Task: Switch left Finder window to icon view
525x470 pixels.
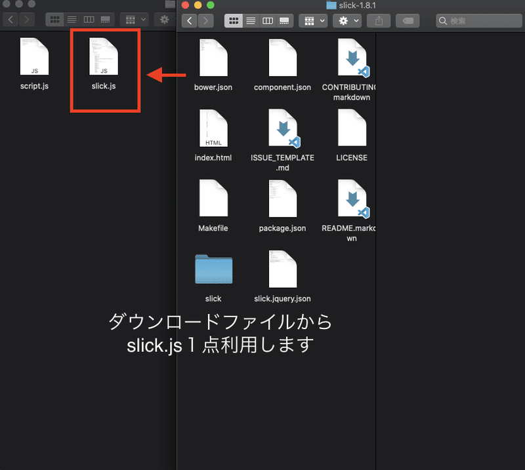Action: [54, 20]
